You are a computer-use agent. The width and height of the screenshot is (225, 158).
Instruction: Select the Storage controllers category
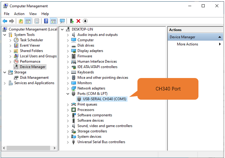pyautogui.click(x=92, y=131)
